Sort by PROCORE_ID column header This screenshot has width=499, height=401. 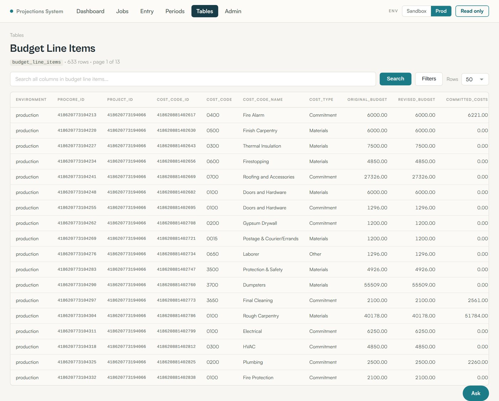tap(71, 100)
